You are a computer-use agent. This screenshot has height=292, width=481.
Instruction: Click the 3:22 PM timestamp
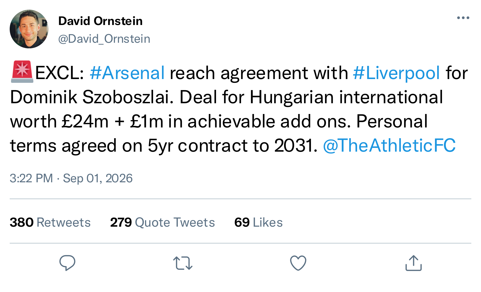coord(31,178)
